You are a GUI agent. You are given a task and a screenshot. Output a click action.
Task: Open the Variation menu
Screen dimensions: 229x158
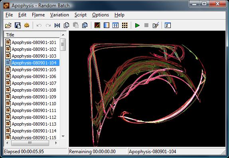59,15
